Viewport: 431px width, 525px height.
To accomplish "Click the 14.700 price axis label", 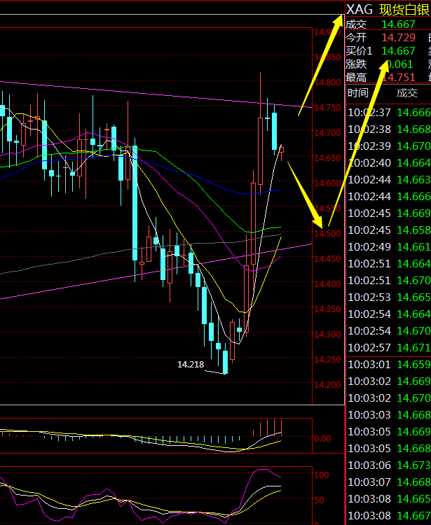I will point(327,132).
